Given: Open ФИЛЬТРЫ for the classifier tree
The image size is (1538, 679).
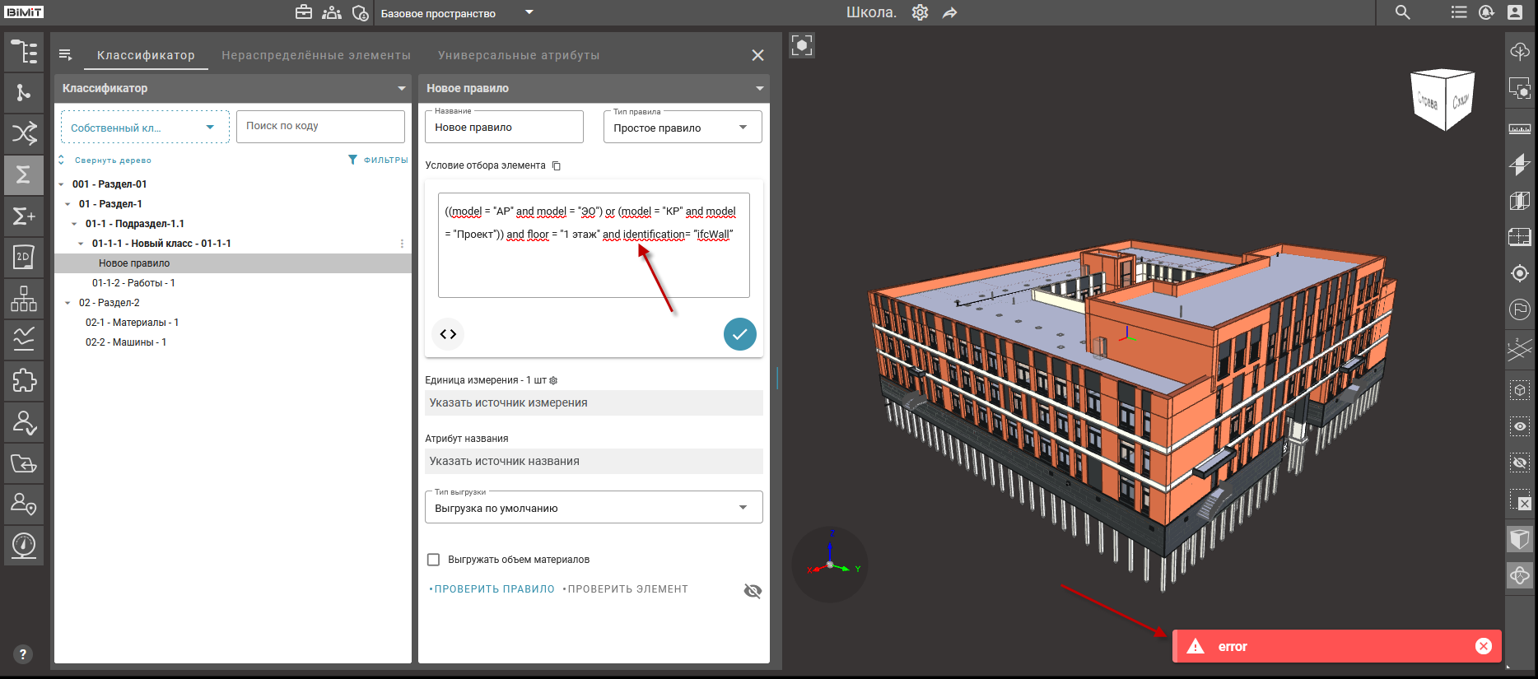Looking at the screenshot, I should [x=378, y=160].
